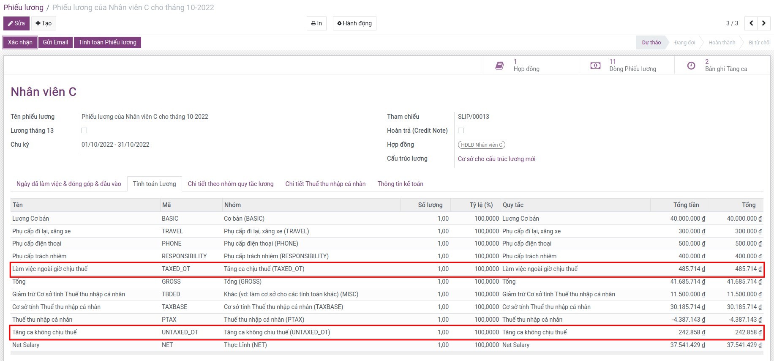Switch to Chi tiết Thuế thu nhập cá nhân tab

[x=325, y=184]
